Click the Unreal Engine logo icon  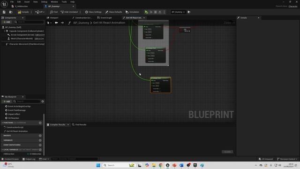pyautogui.click(x=4, y=4)
